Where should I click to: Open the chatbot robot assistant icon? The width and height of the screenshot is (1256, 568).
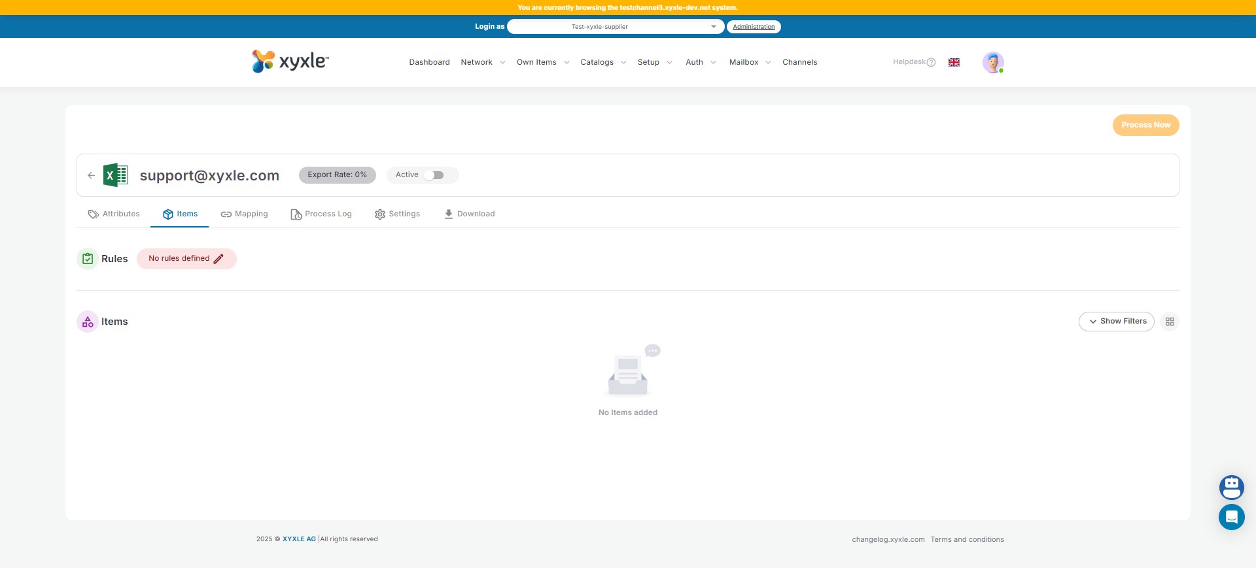1231,487
